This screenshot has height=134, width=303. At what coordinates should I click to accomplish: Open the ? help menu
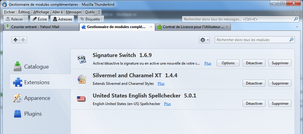pos(99,12)
